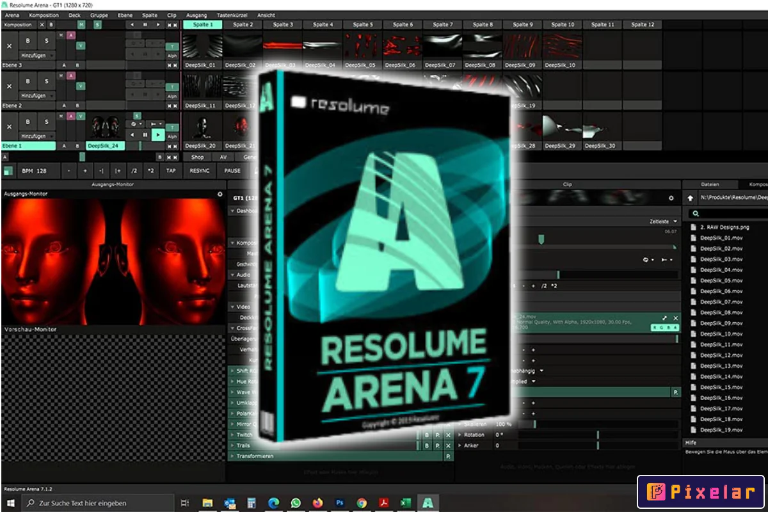Toggle the composition M button

tap(81, 24)
